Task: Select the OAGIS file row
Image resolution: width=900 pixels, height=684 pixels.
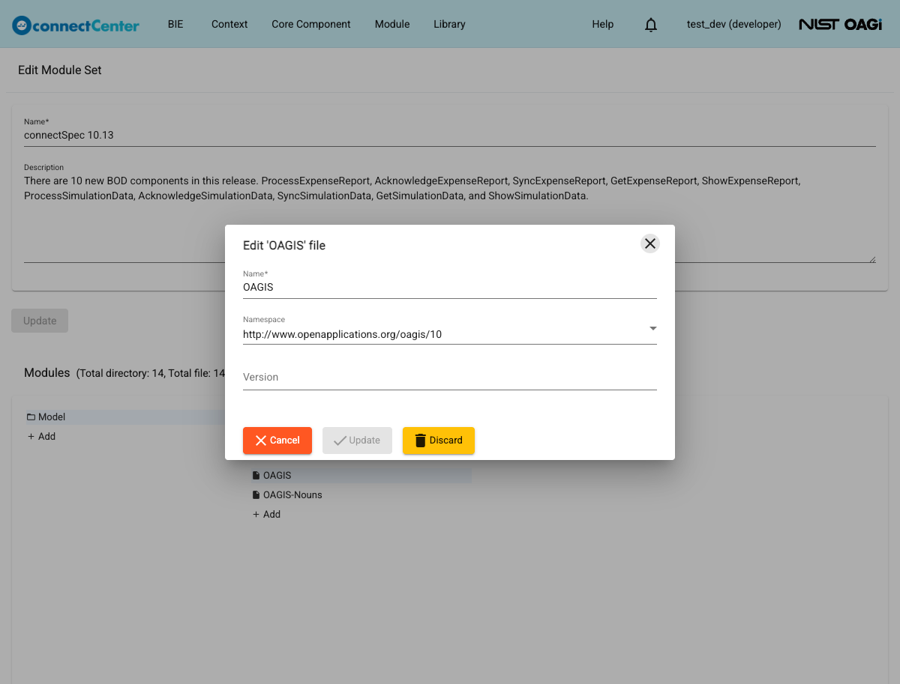Action: (361, 475)
